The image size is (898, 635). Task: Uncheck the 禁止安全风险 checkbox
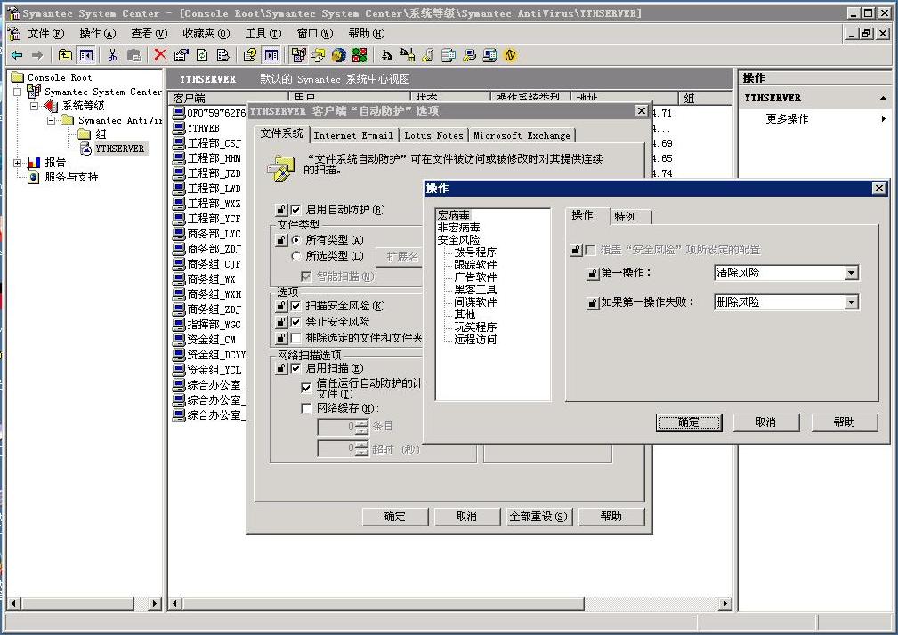coord(295,322)
